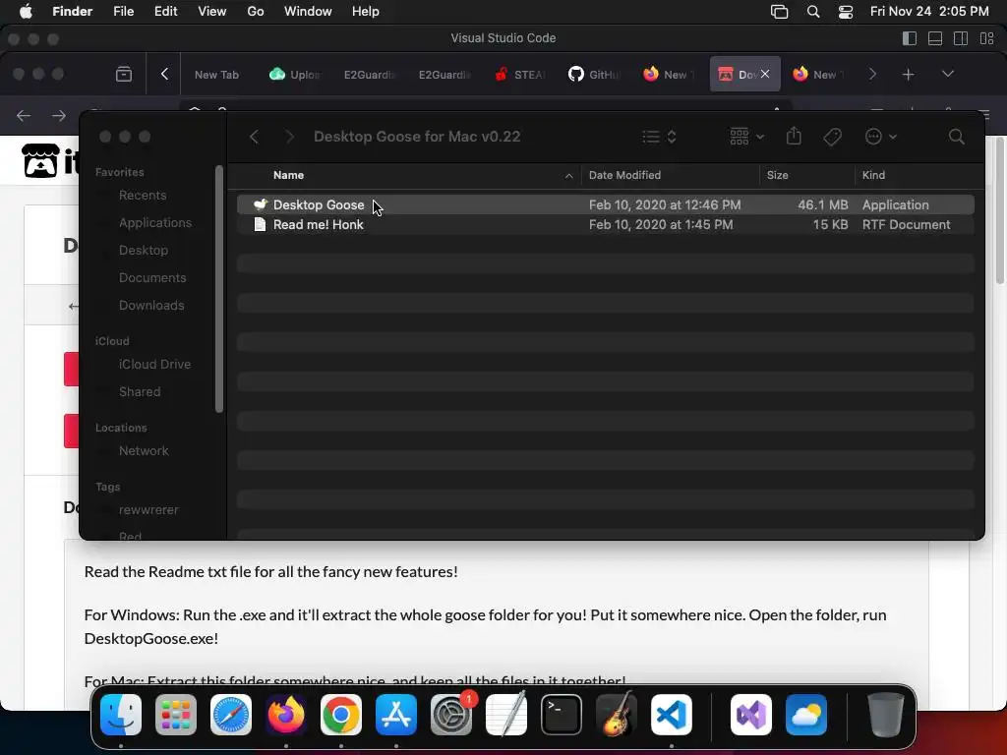Go back in the Finder window

[x=255, y=137]
